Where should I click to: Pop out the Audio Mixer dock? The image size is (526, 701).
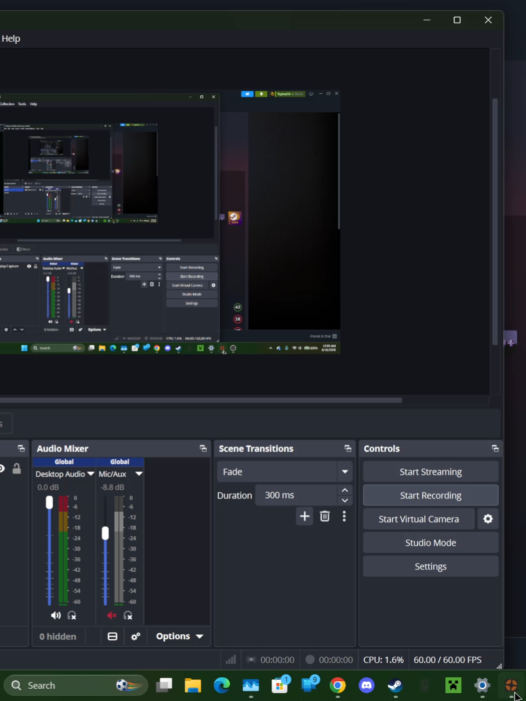pyautogui.click(x=203, y=449)
